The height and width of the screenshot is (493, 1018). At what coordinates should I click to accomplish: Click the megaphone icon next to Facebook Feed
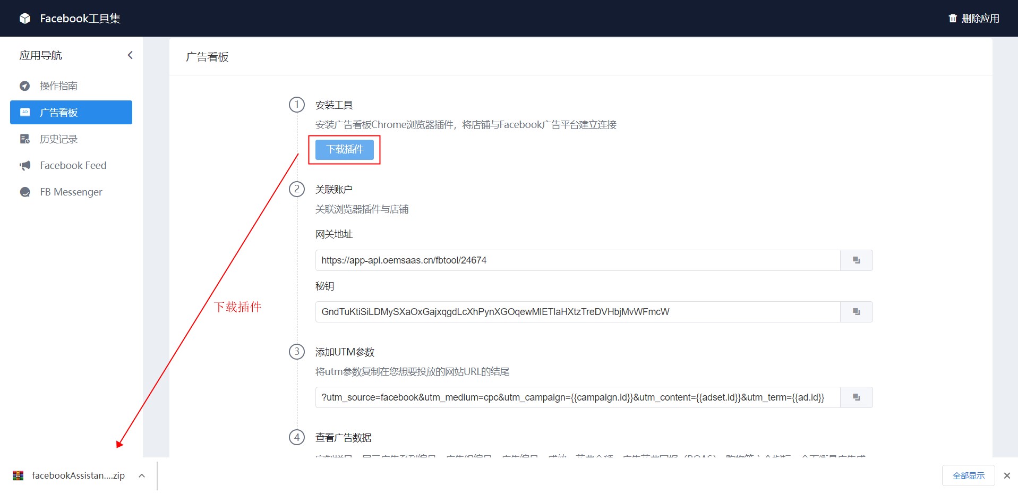click(x=25, y=166)
